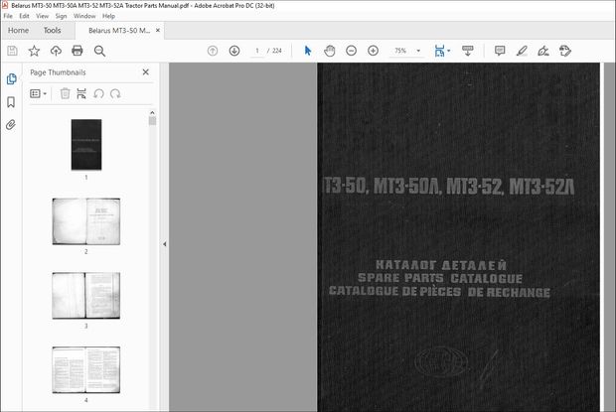The image size is (616, 412).
Task: Click the Zoom in plus icon
Action: click(x=373, y=51)
